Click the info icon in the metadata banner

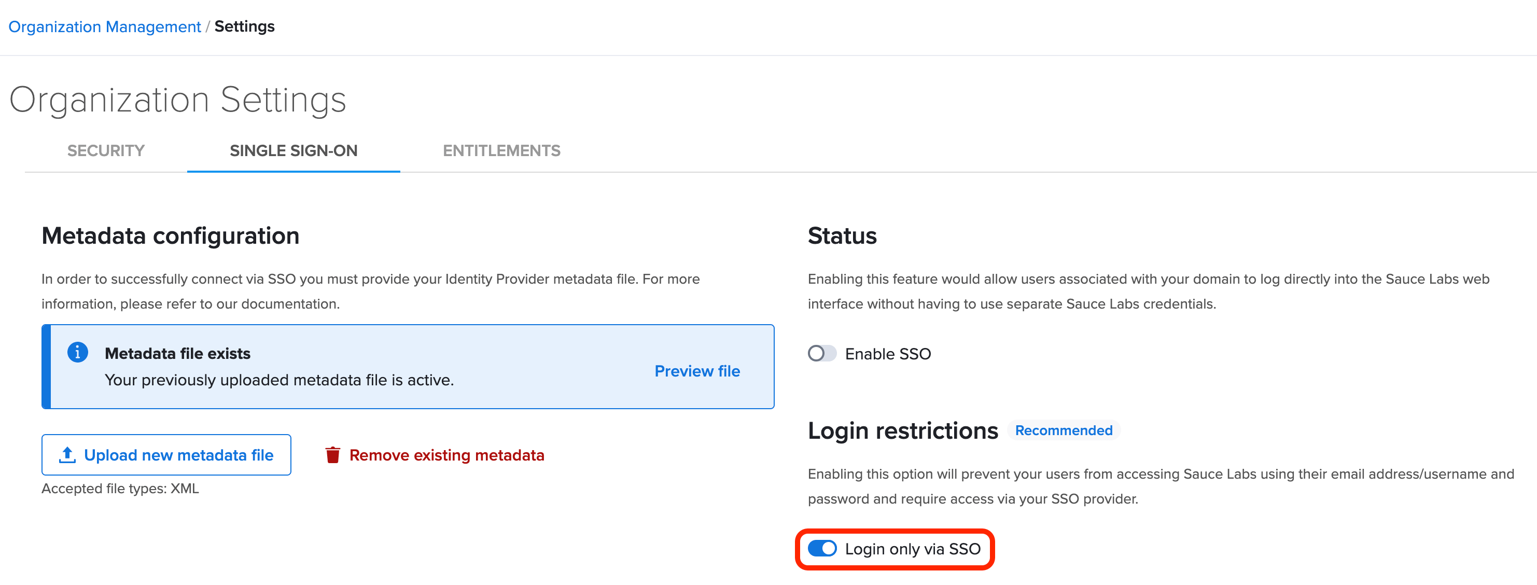pyautogui.click(x=78, y=352)
